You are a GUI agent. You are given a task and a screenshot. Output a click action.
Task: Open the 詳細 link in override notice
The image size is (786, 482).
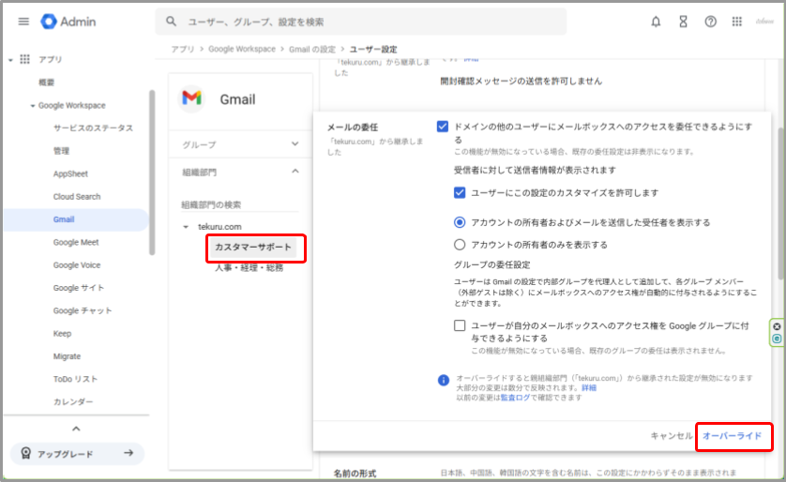589,388
